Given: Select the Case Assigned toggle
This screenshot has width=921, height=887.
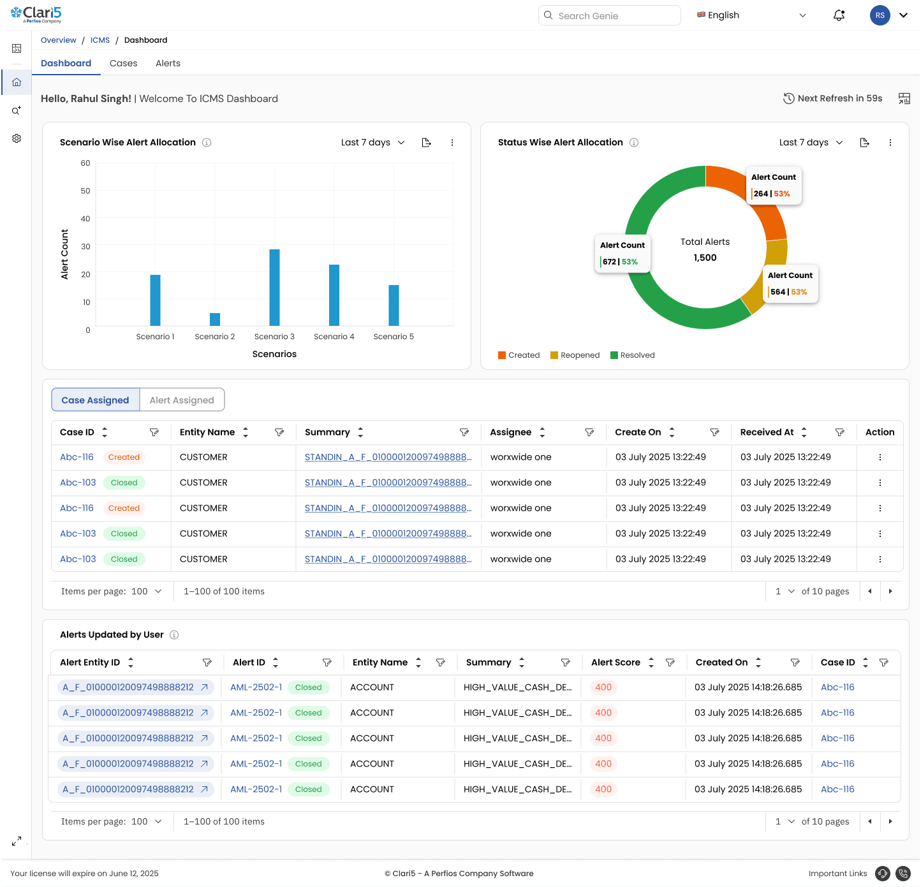Looking at the screenshot, I should tap(95, 400).
